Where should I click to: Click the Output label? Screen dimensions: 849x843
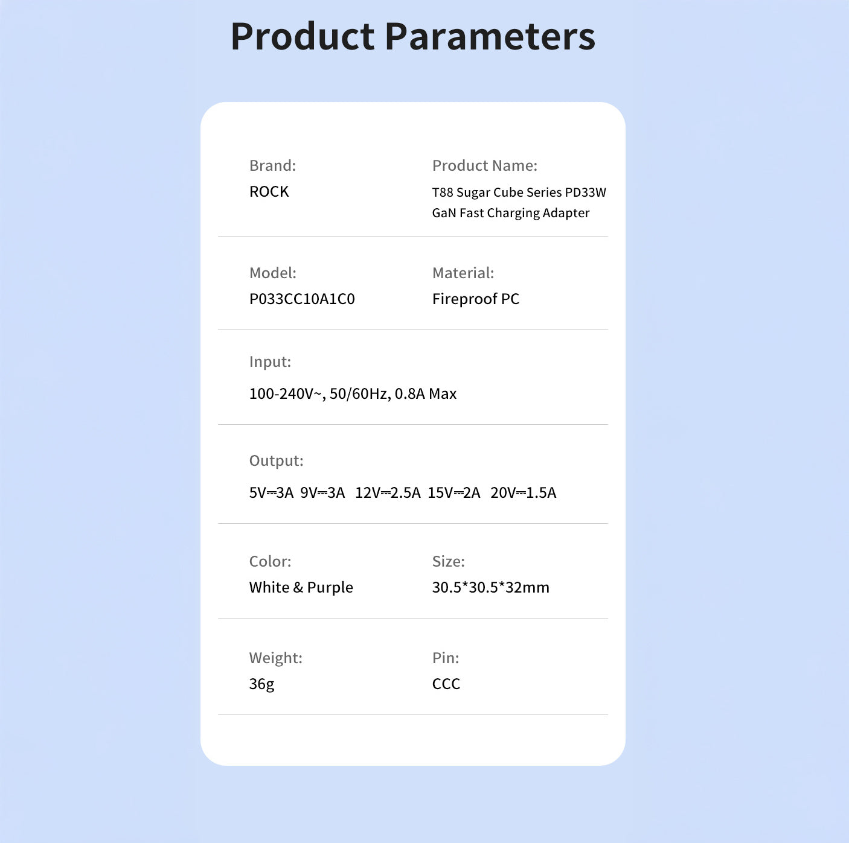point(276,460)
